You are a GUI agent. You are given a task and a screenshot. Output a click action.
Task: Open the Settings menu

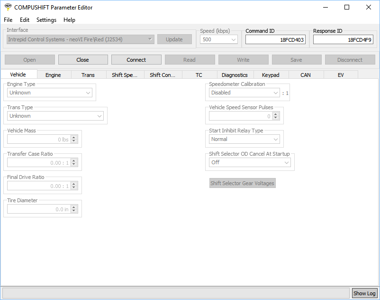46,20
